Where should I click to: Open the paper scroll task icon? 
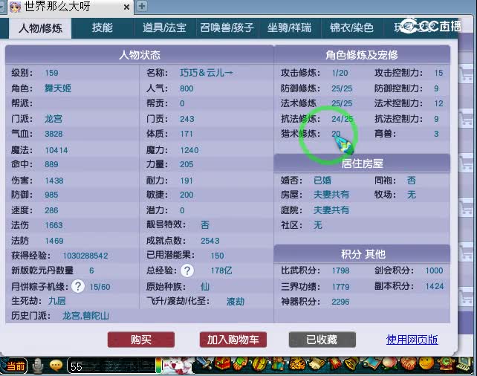click(317, 364)
